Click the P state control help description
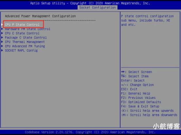Screen dimensions: 181x135 pyautogui.click(x=147, y=20)
